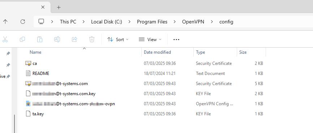Open a new tab with plus button
This screenshot has height=133, width=313.
(59, 7)
